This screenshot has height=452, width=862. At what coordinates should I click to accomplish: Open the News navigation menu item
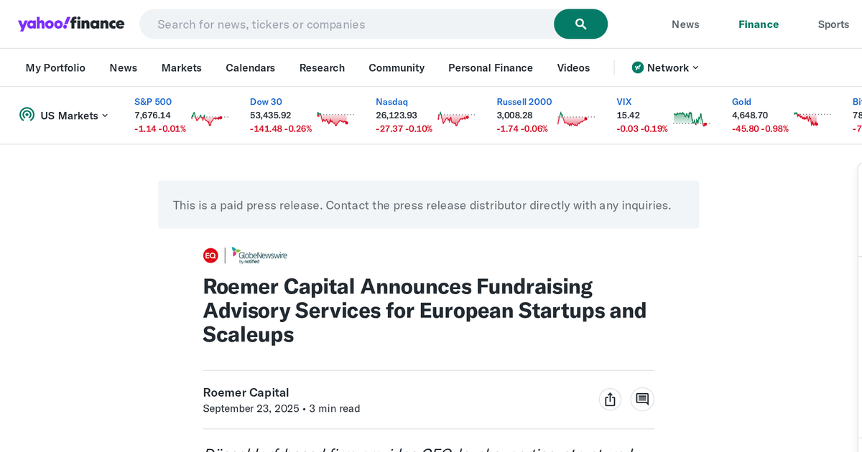pos(123,67)
